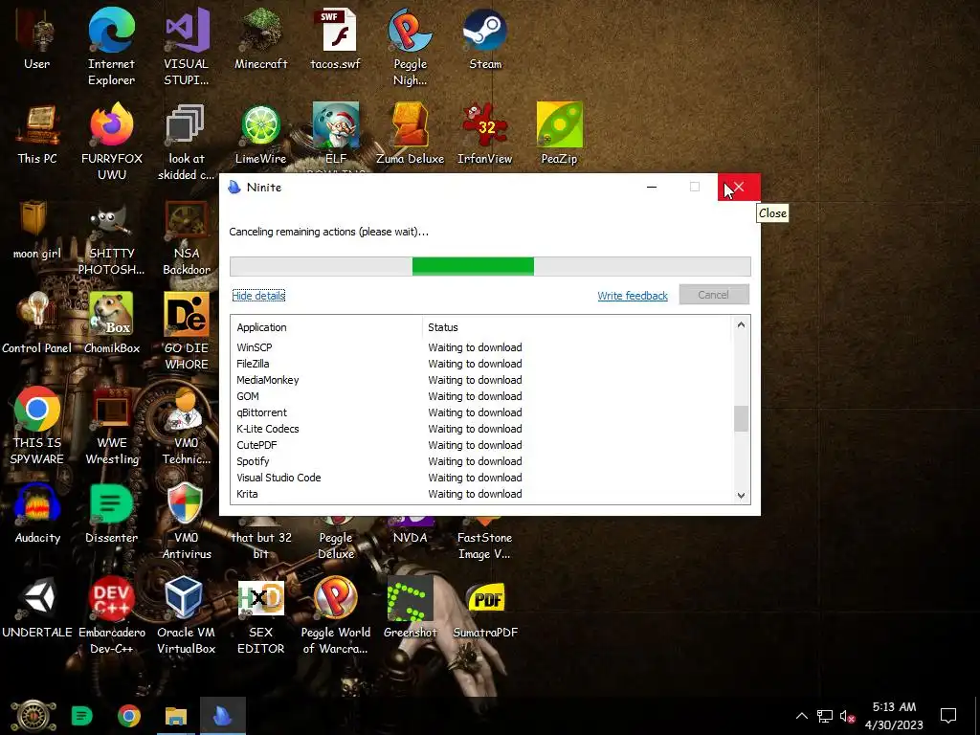
Task: Select the Embarcadero Dev-C++ icon
Action: 111,615
